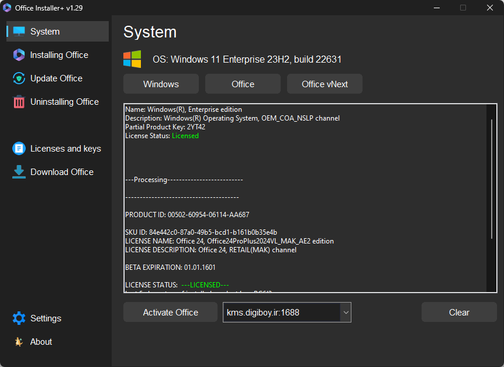Clear the output log

[x=459, y=313]
